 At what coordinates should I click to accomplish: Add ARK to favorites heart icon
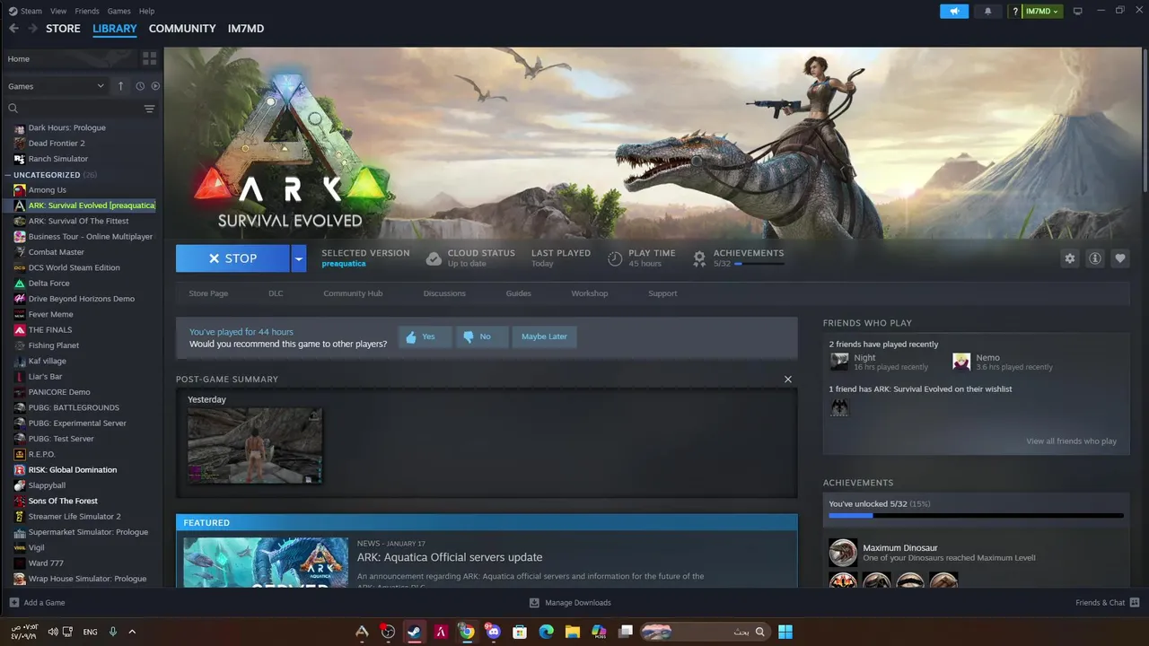(x=1120, y=258)
